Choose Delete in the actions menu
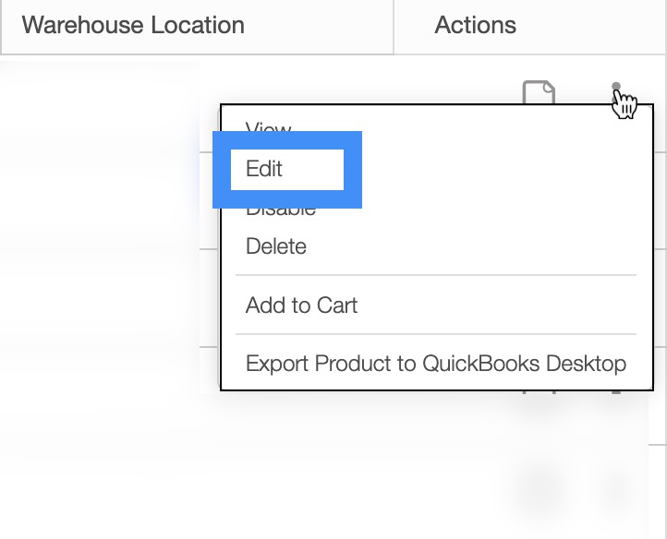The image size is (667, 539). point(275,246)
